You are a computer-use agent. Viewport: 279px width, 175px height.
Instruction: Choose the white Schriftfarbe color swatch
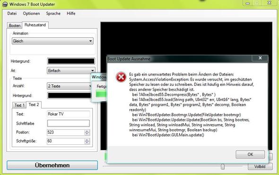pos(69,124)
